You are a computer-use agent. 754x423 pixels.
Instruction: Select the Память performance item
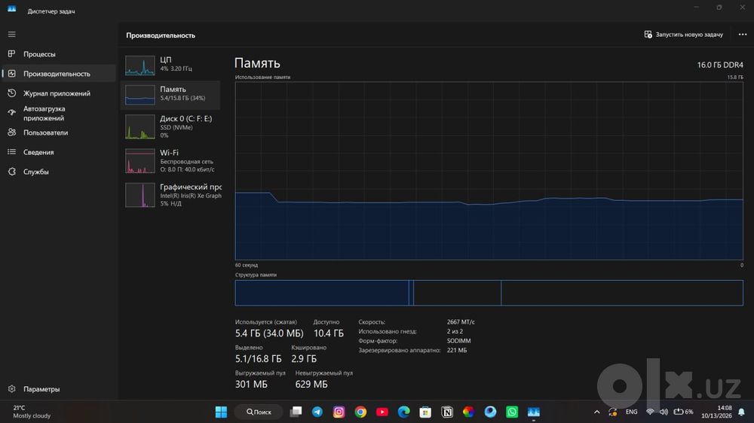170,94
